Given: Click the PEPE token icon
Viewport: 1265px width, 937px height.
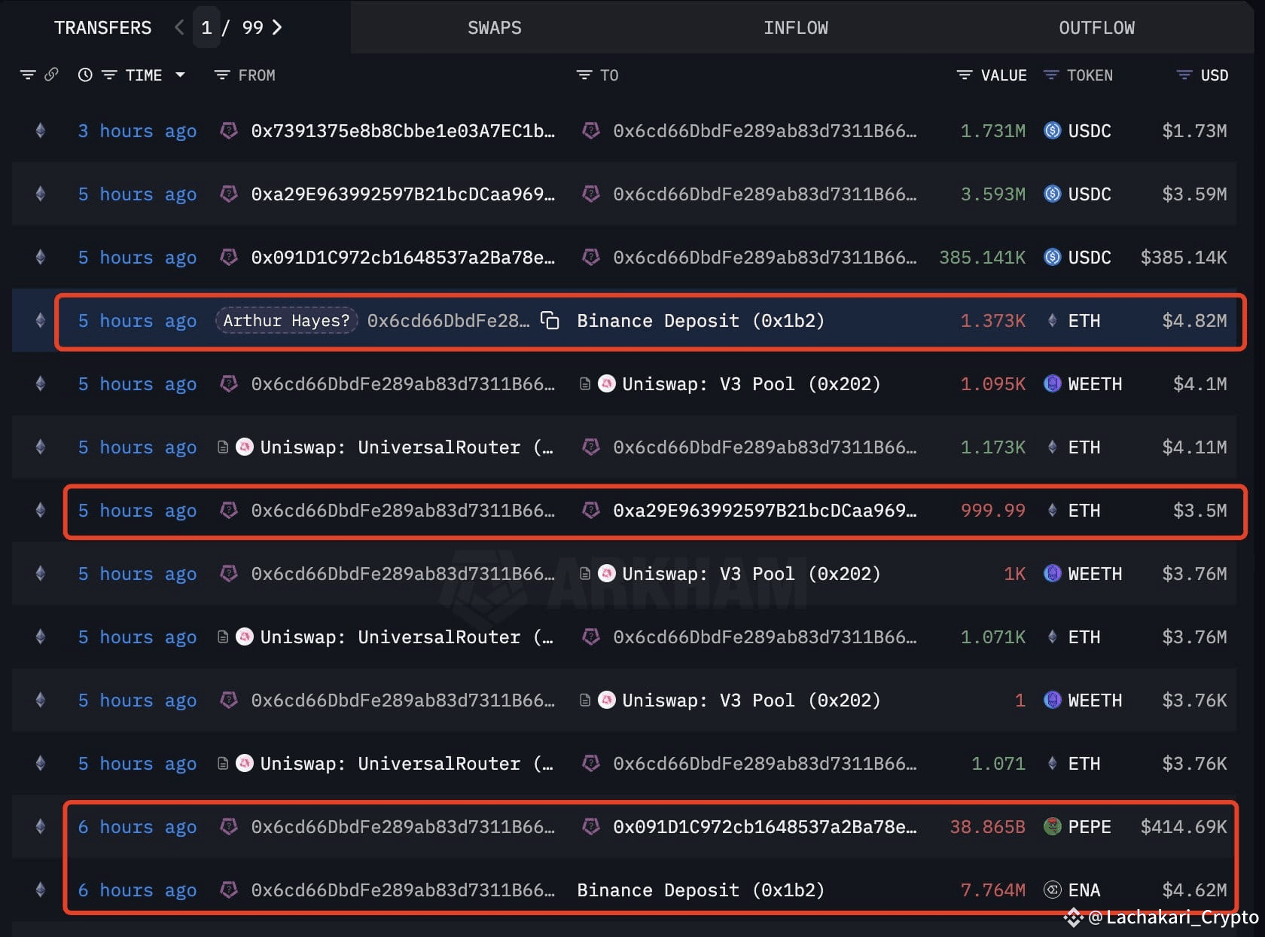Looking at the screenshot, I should (x=1053, y=827).
